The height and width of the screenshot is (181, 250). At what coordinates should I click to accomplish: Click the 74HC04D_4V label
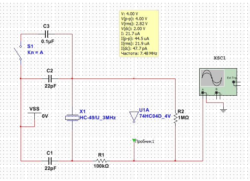point(155,116)
